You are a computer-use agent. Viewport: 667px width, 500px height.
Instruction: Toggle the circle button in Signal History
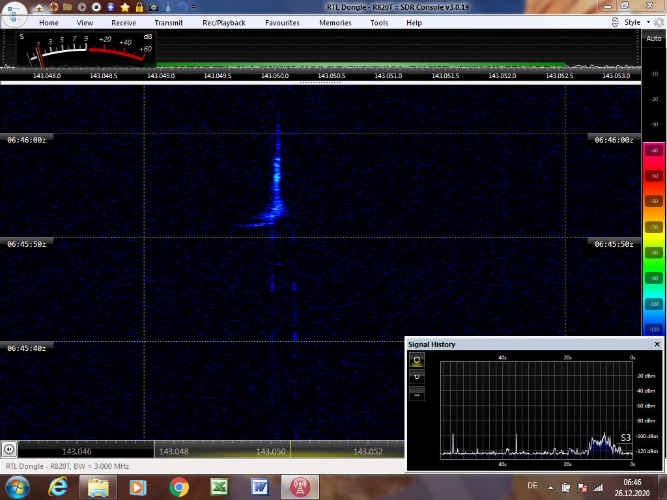(x=417, y=359)
